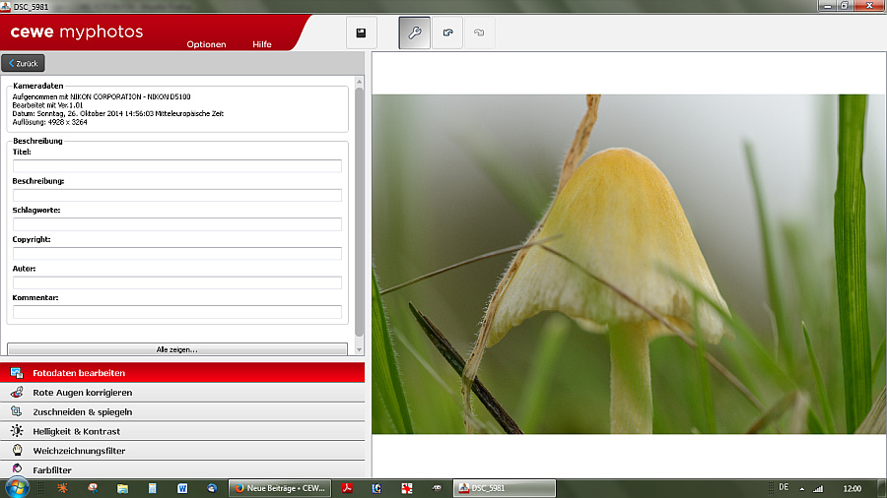The height and width of the screenshot is (498, 887).
Task: Click the Schlagworte text field
Action: (177, 224)
